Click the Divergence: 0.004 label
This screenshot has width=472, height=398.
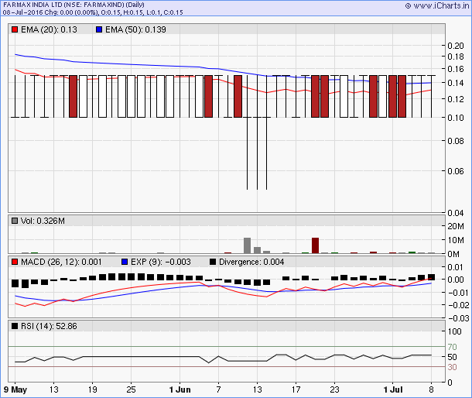tap(251, 262)
